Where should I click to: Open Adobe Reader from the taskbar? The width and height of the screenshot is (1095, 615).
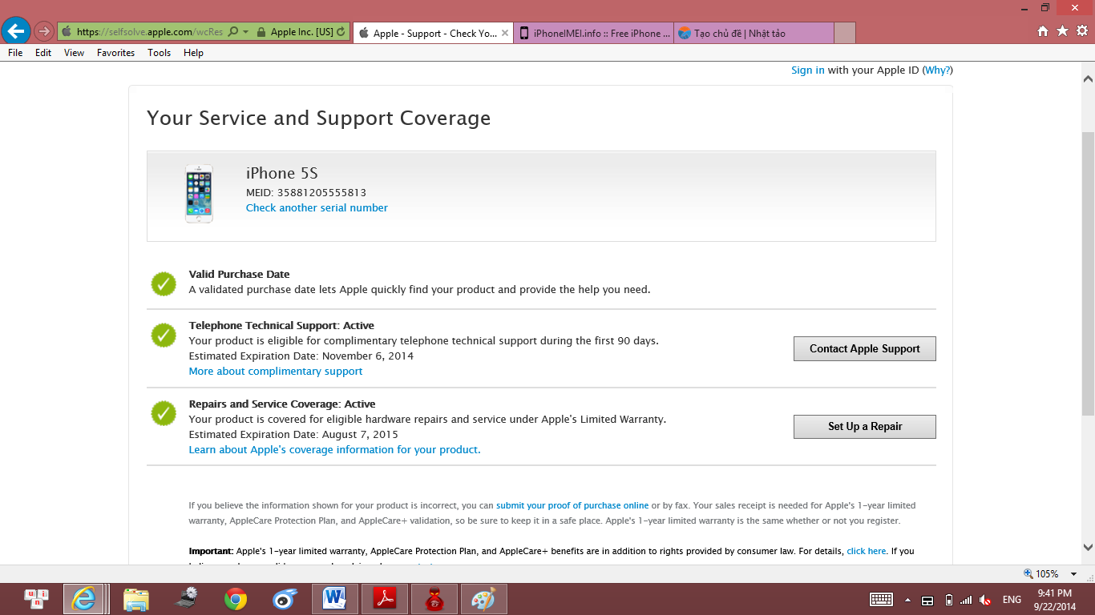(x=384, y=599)
